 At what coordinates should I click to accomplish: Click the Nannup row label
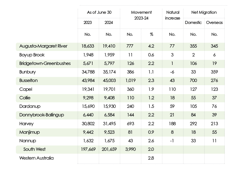(x=28, y=141)
